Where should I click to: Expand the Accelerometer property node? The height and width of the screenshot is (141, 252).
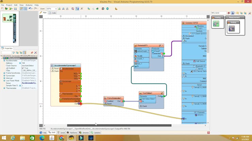click(x=4, y=61)
